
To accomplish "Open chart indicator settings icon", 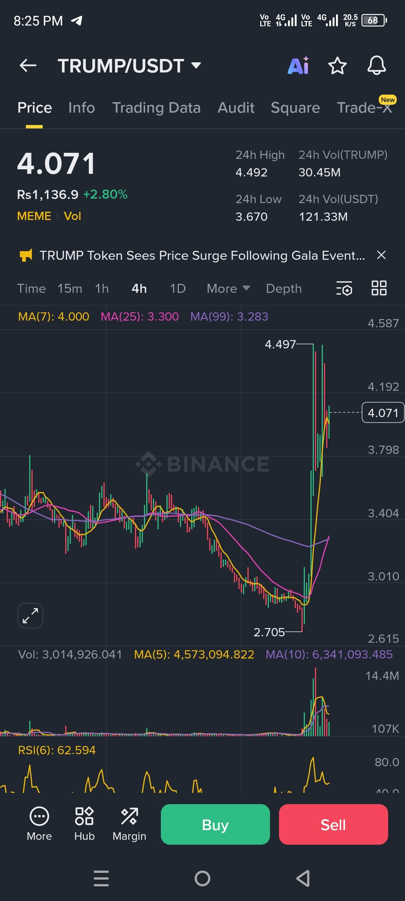I will [344, 288].
